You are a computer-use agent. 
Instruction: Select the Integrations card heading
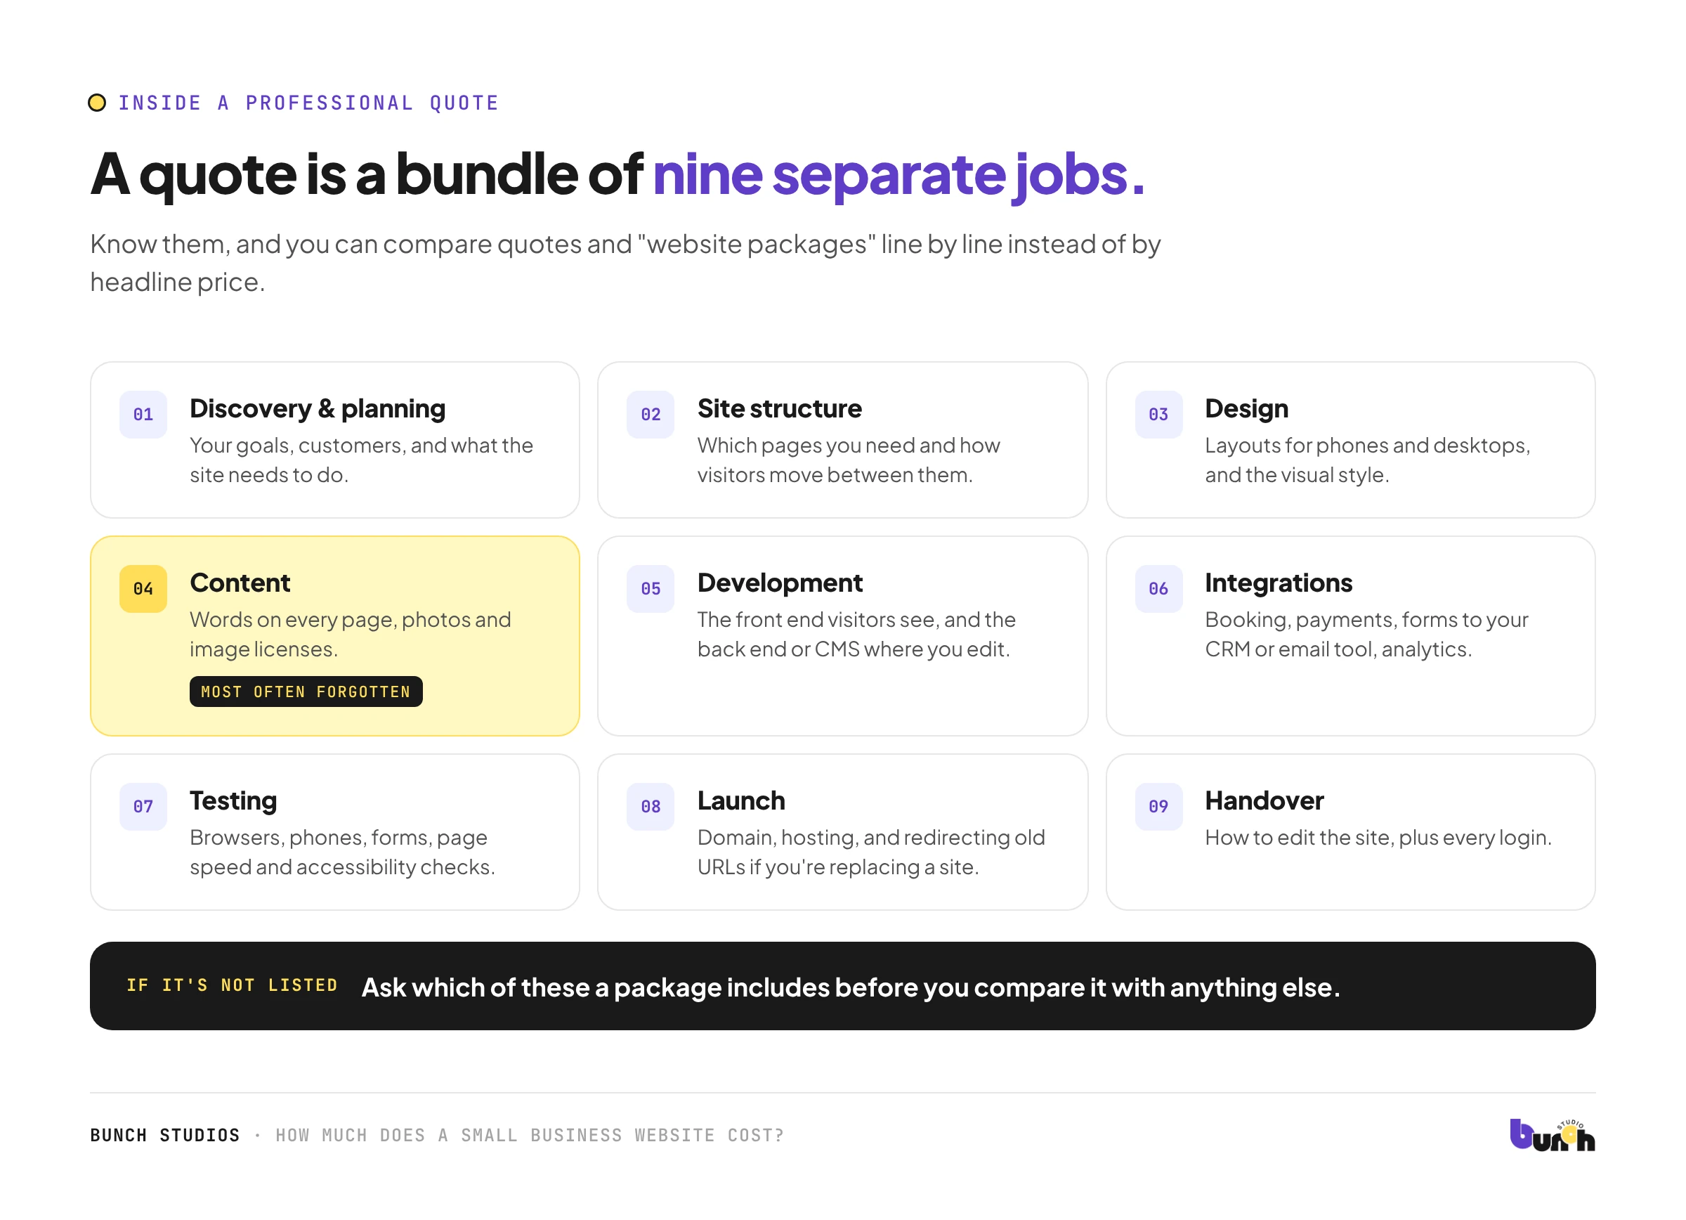tap(1279, 583)
